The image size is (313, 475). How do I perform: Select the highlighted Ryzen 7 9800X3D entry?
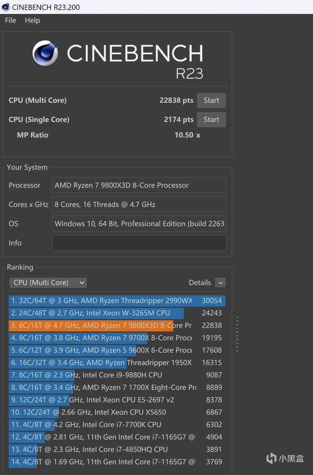(117, 325)
